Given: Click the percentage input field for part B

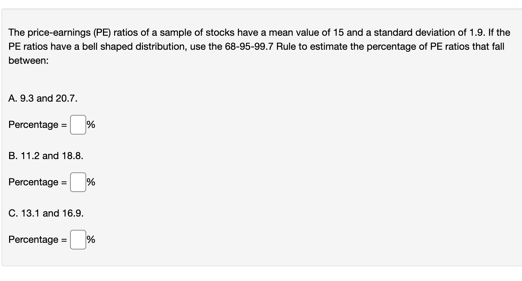Looking at the screenshot, I should 78,183.
